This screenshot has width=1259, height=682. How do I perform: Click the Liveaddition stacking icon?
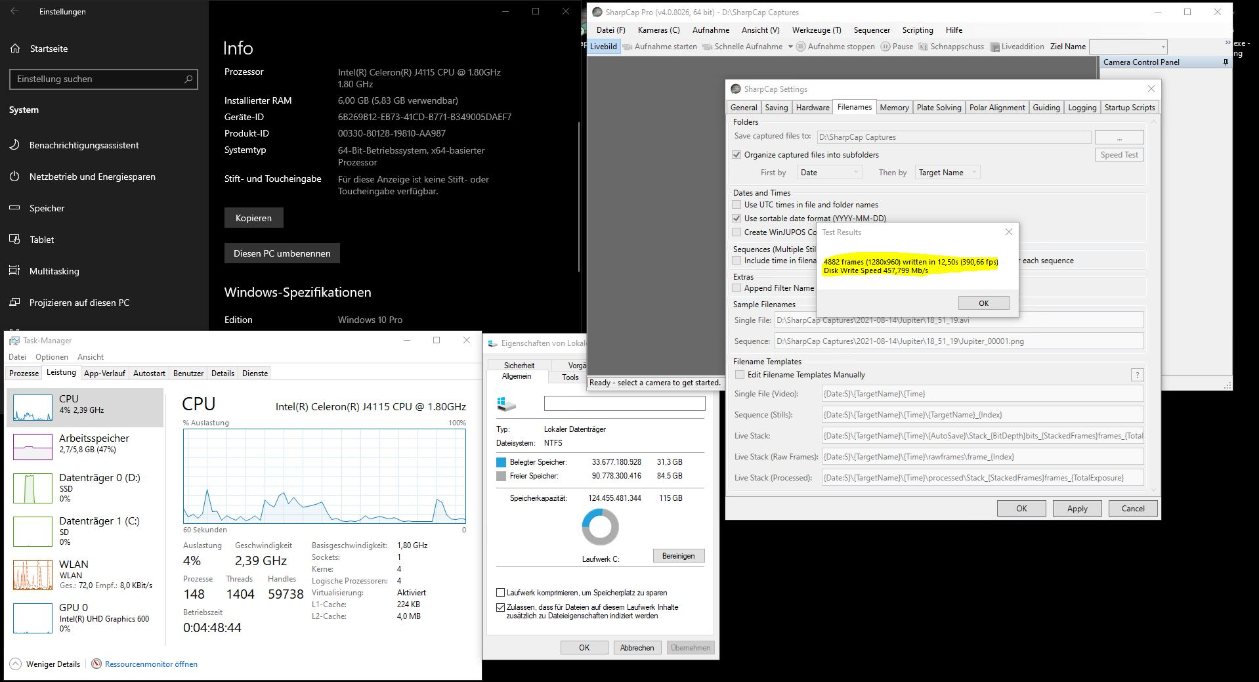coord(995,47)
